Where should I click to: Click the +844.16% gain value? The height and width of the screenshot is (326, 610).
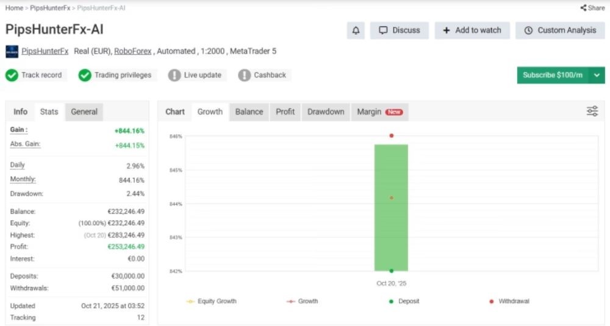pyautogui.click(x=129, y=131)
